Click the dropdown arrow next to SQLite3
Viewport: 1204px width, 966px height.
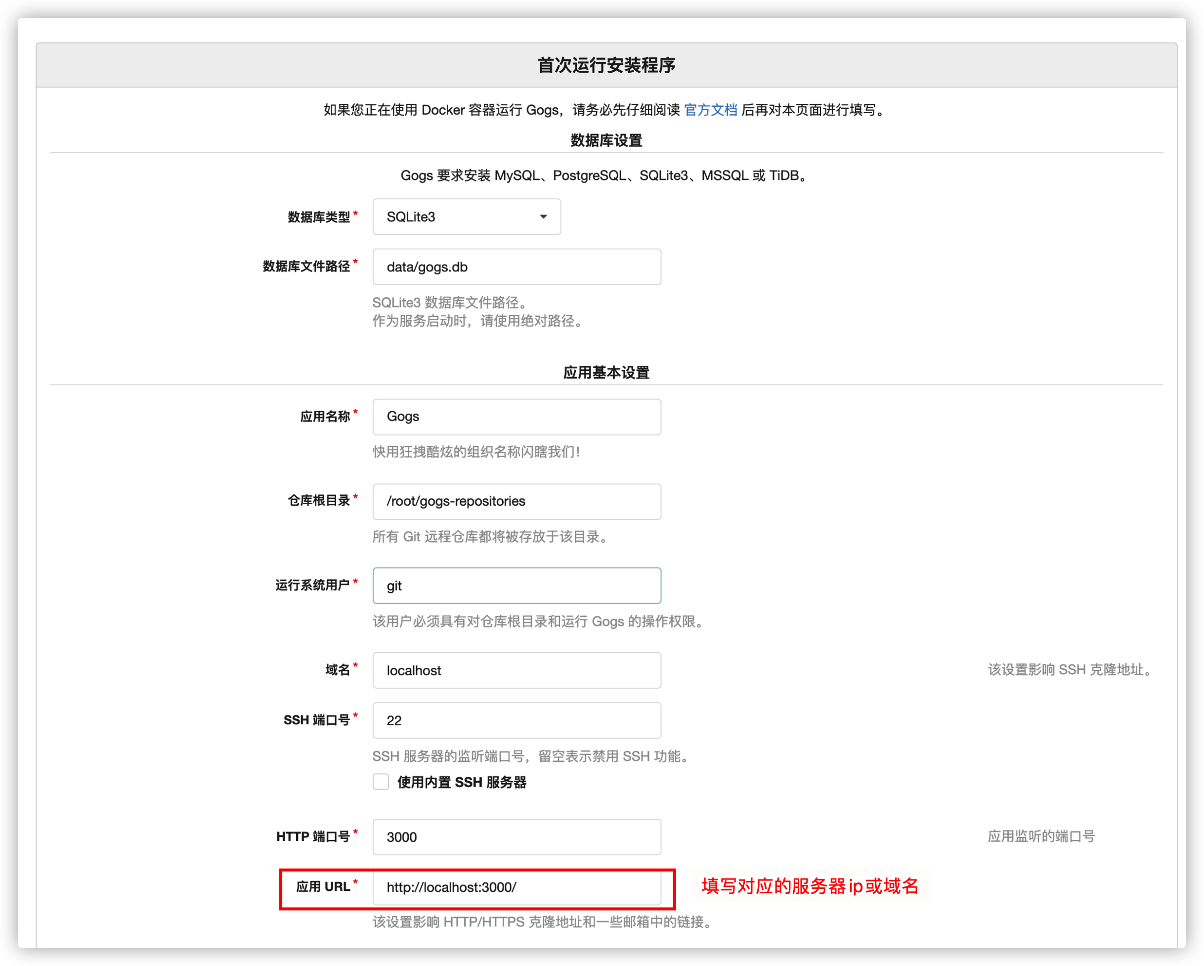[543, 217]
